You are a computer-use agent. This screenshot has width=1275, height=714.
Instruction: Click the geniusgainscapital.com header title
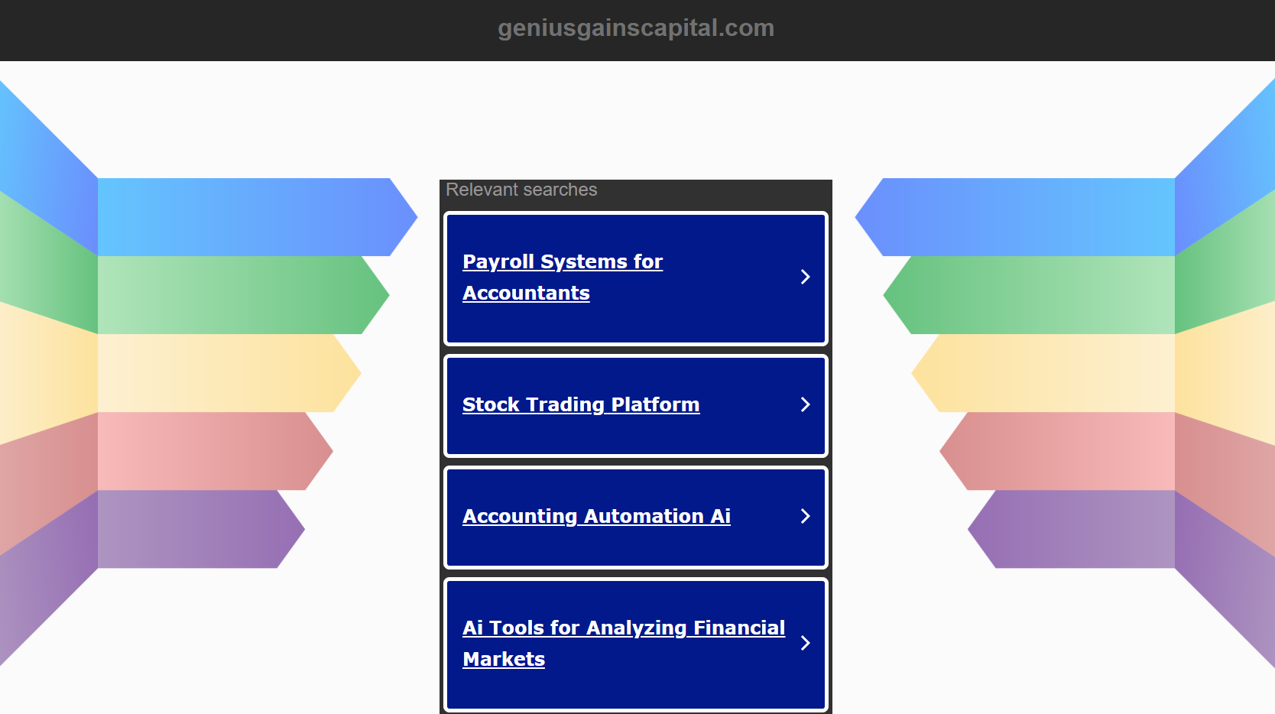636,28
